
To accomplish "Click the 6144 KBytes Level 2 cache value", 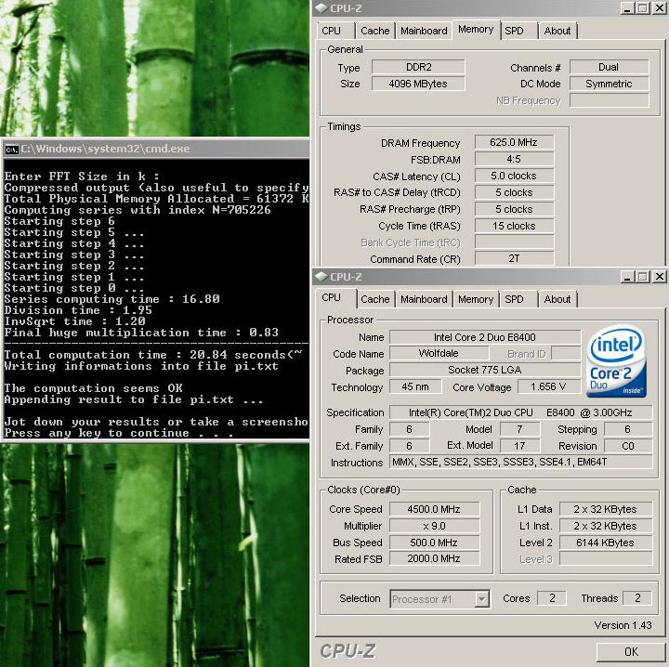I will 606,543.
